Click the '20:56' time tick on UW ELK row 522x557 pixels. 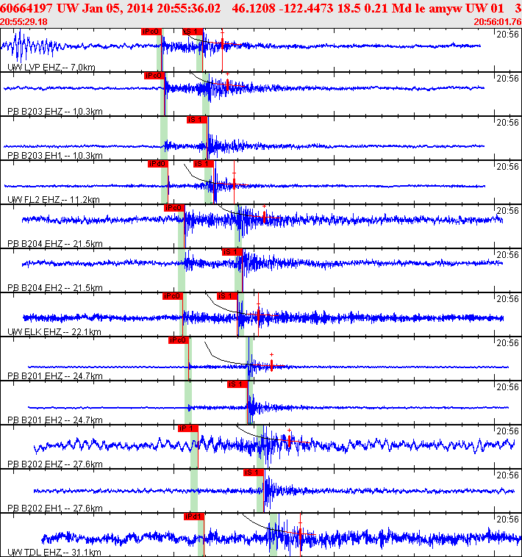click(507, 298)
